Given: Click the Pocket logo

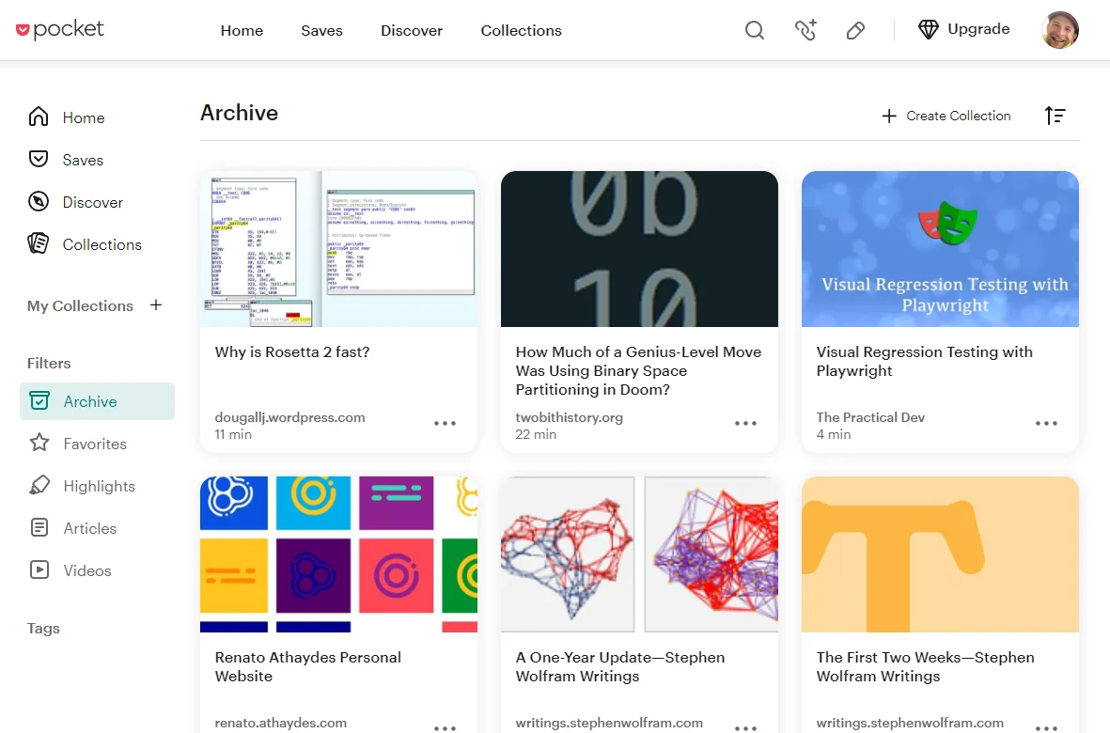Looking at the screenshot, I should click(60, 30).
